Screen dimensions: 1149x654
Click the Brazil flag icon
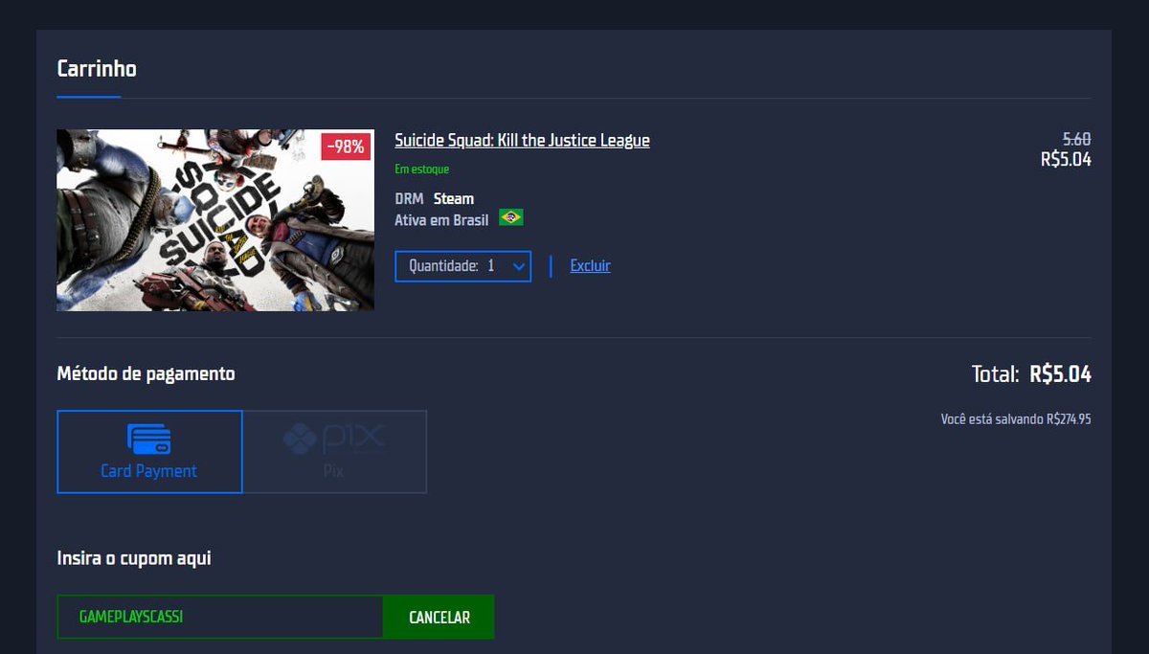pos(510,218)
